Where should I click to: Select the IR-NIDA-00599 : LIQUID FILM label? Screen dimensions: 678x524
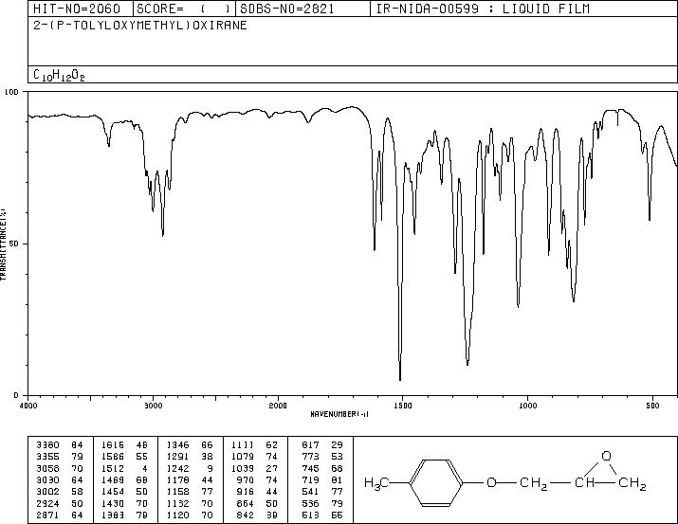483,9
